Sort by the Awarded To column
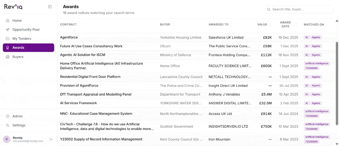 point(220,24)
